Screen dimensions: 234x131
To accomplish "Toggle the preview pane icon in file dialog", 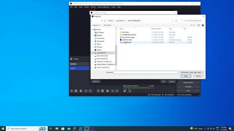I will (198, 25).
